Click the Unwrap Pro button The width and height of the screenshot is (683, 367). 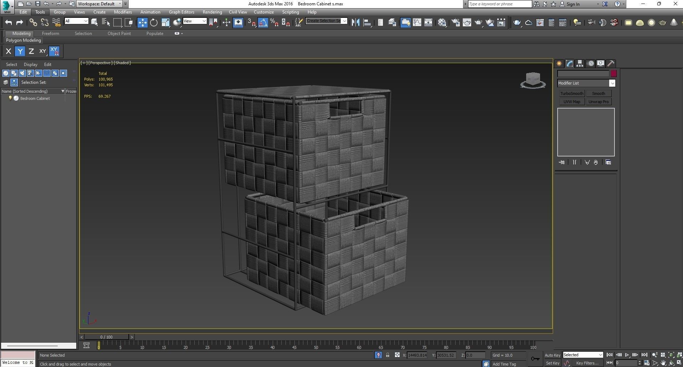(x=599, y=102)
